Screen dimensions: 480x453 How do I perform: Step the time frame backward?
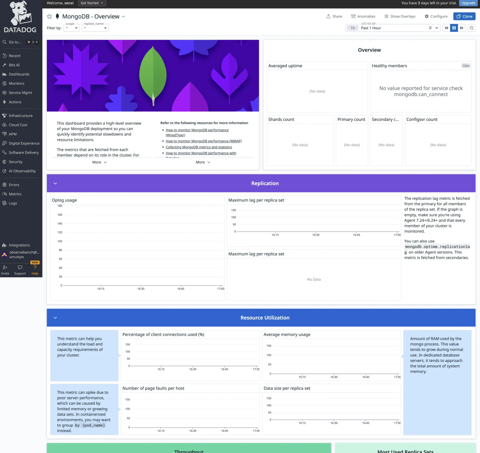pos(446,28)
